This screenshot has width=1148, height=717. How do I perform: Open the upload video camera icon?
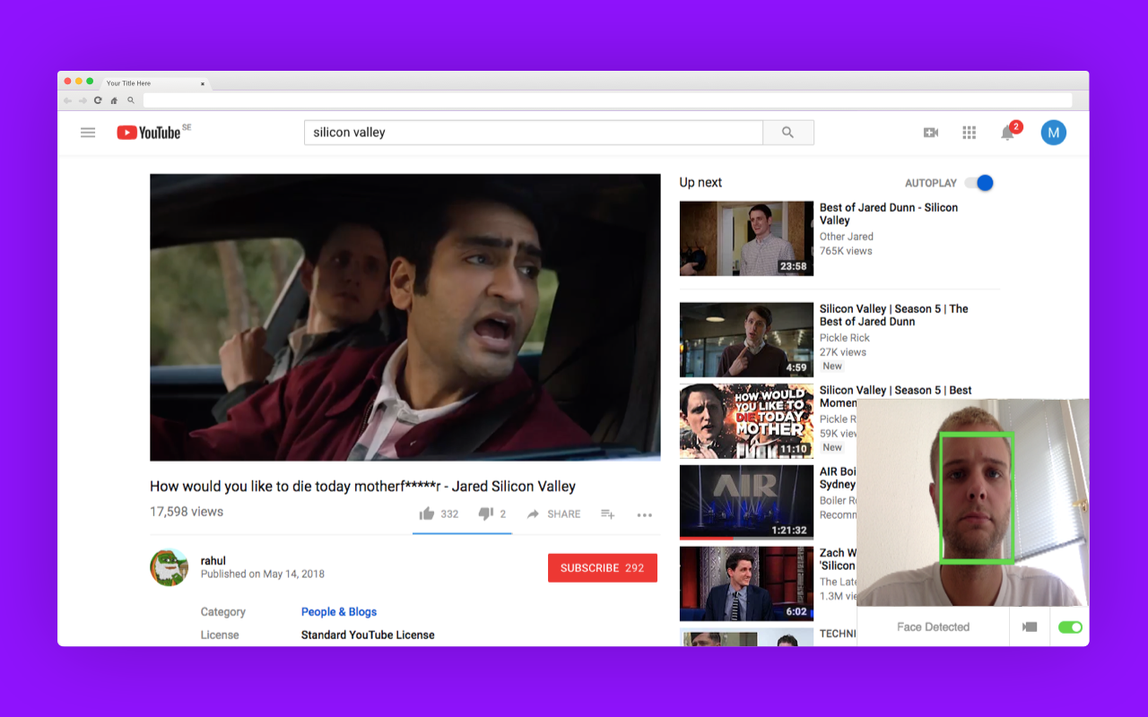pos(931,133)
